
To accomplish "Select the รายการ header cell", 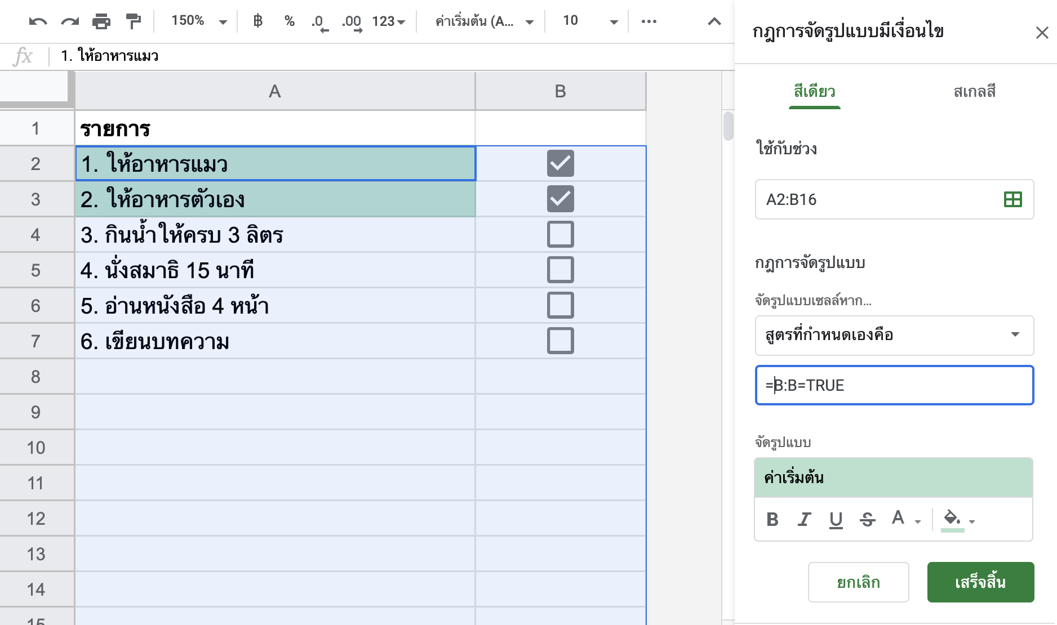I will pos(275,128).
